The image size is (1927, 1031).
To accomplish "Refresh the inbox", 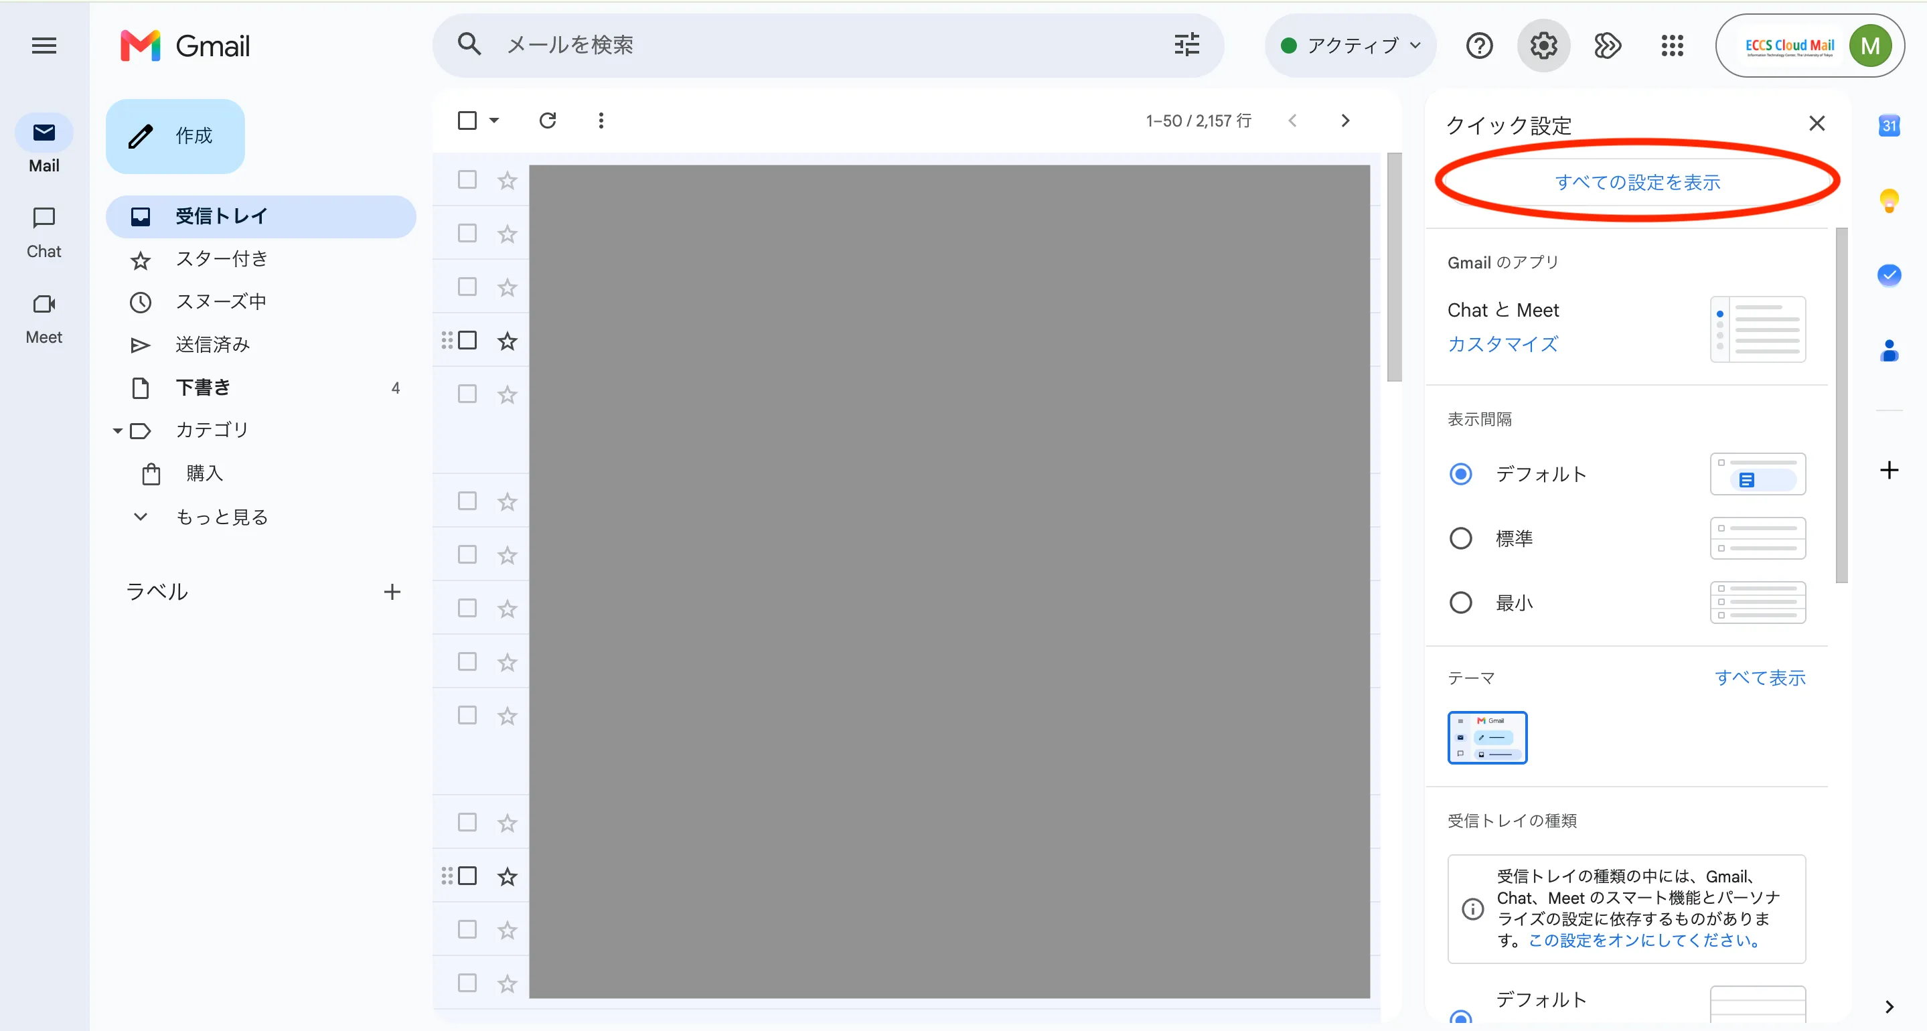I will coord(548,121).
